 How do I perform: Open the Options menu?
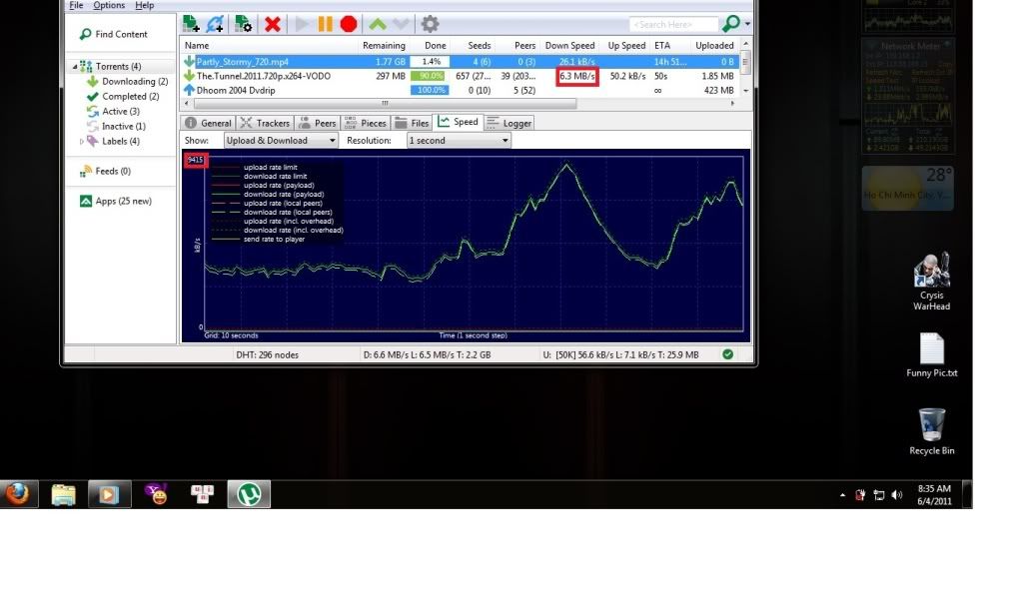109,5
